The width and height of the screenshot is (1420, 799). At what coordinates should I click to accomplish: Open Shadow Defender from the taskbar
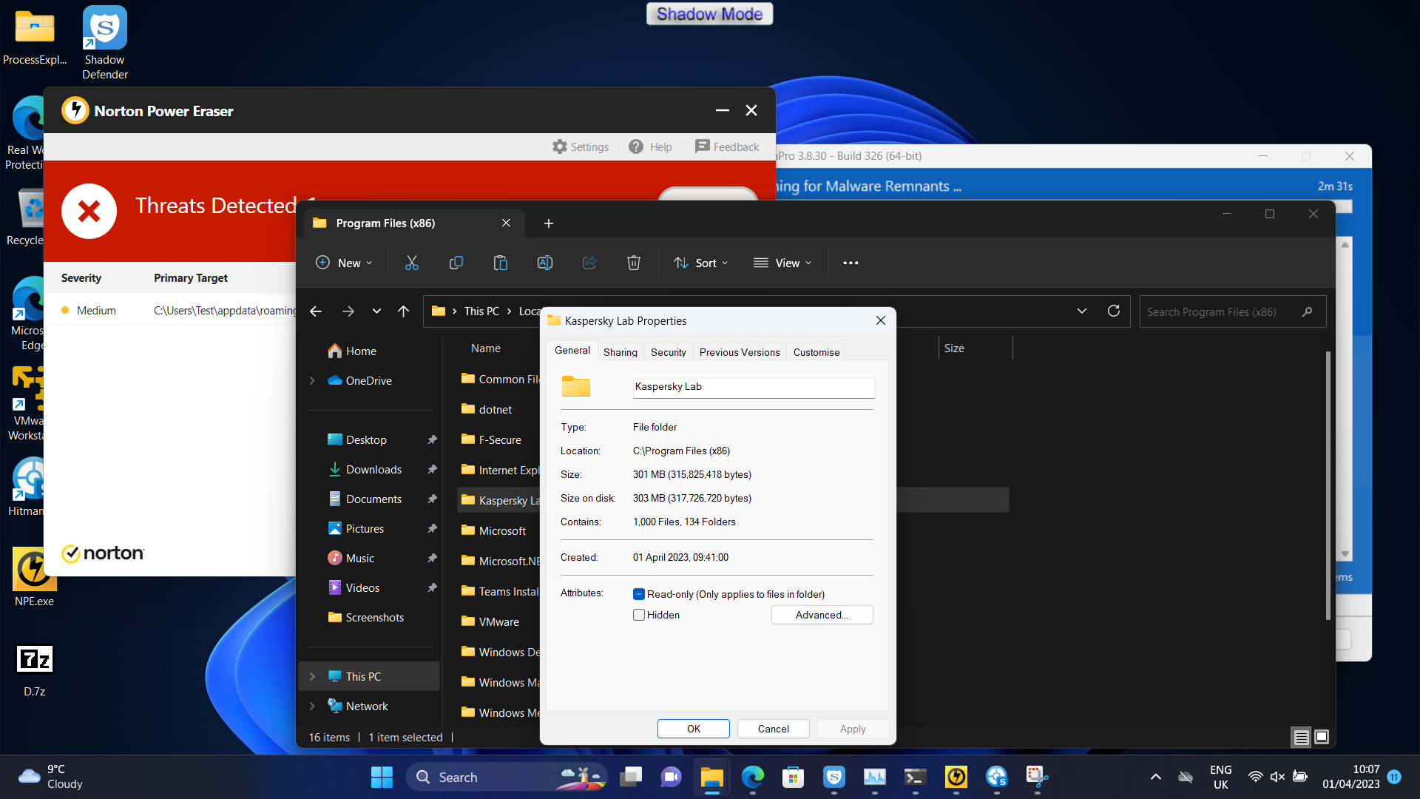click(x=834, y=777)
